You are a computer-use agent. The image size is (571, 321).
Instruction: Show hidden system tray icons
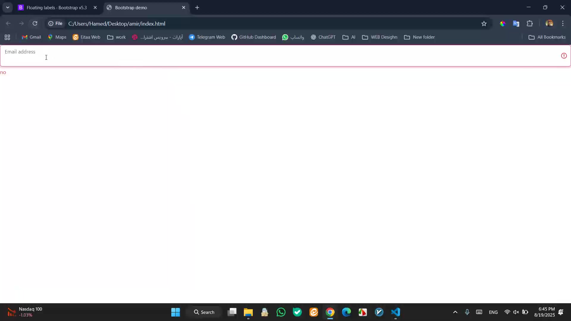point(455,312)
